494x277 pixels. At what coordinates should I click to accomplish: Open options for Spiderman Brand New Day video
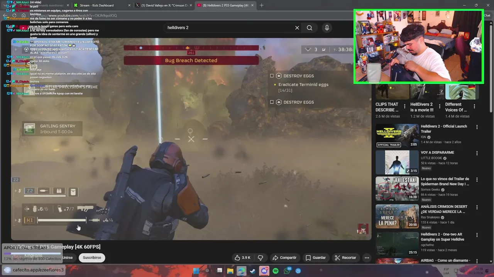pos(477,180)
